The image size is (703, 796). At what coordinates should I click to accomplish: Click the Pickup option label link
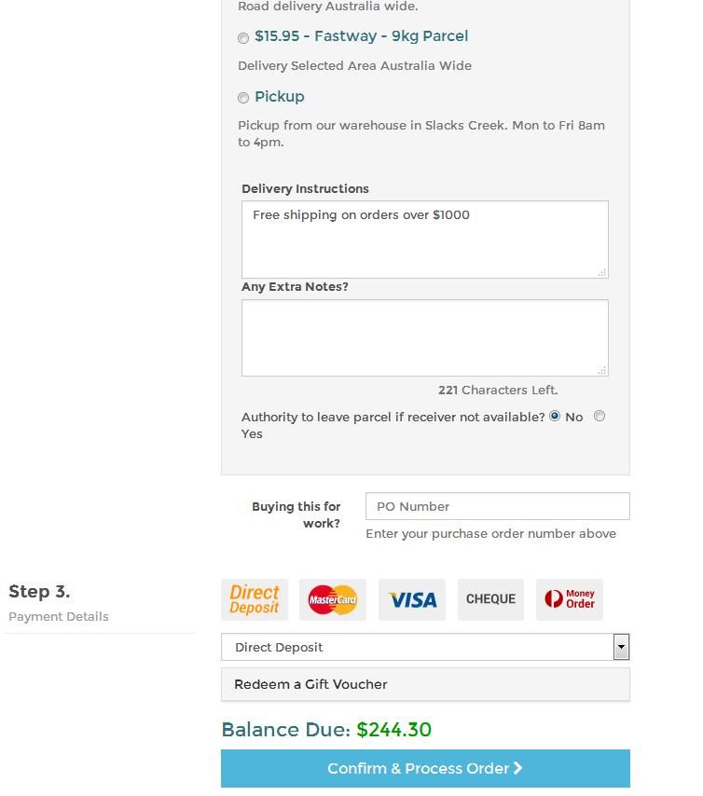tap(280, 96)
